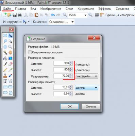Select the Pencil tool
Screen dimensions: 135x136
pyautogui.click(x=5, y=70)
